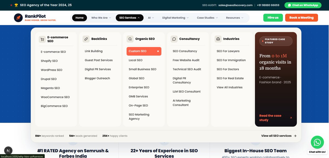This screenshot has width=329, height=158.
Task: Click the arrow next to View all SEO services
Action: coord(295,136)
